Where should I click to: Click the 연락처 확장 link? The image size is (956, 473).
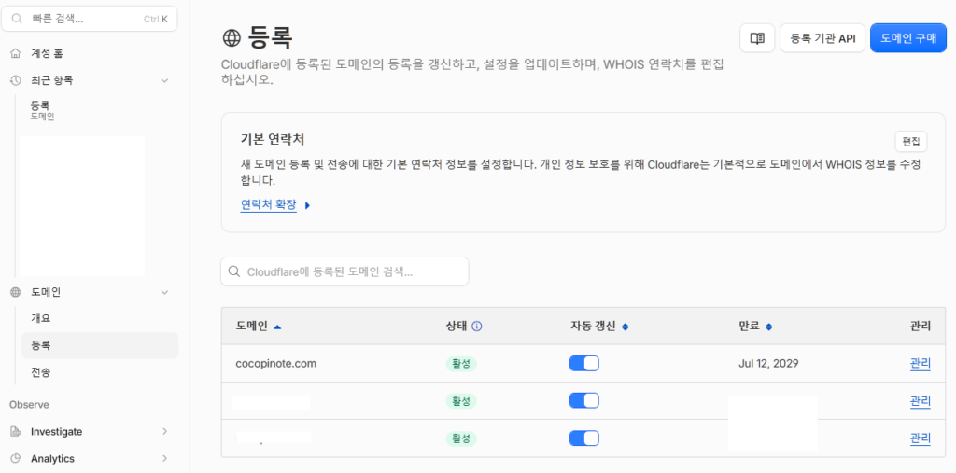(268, 205)
